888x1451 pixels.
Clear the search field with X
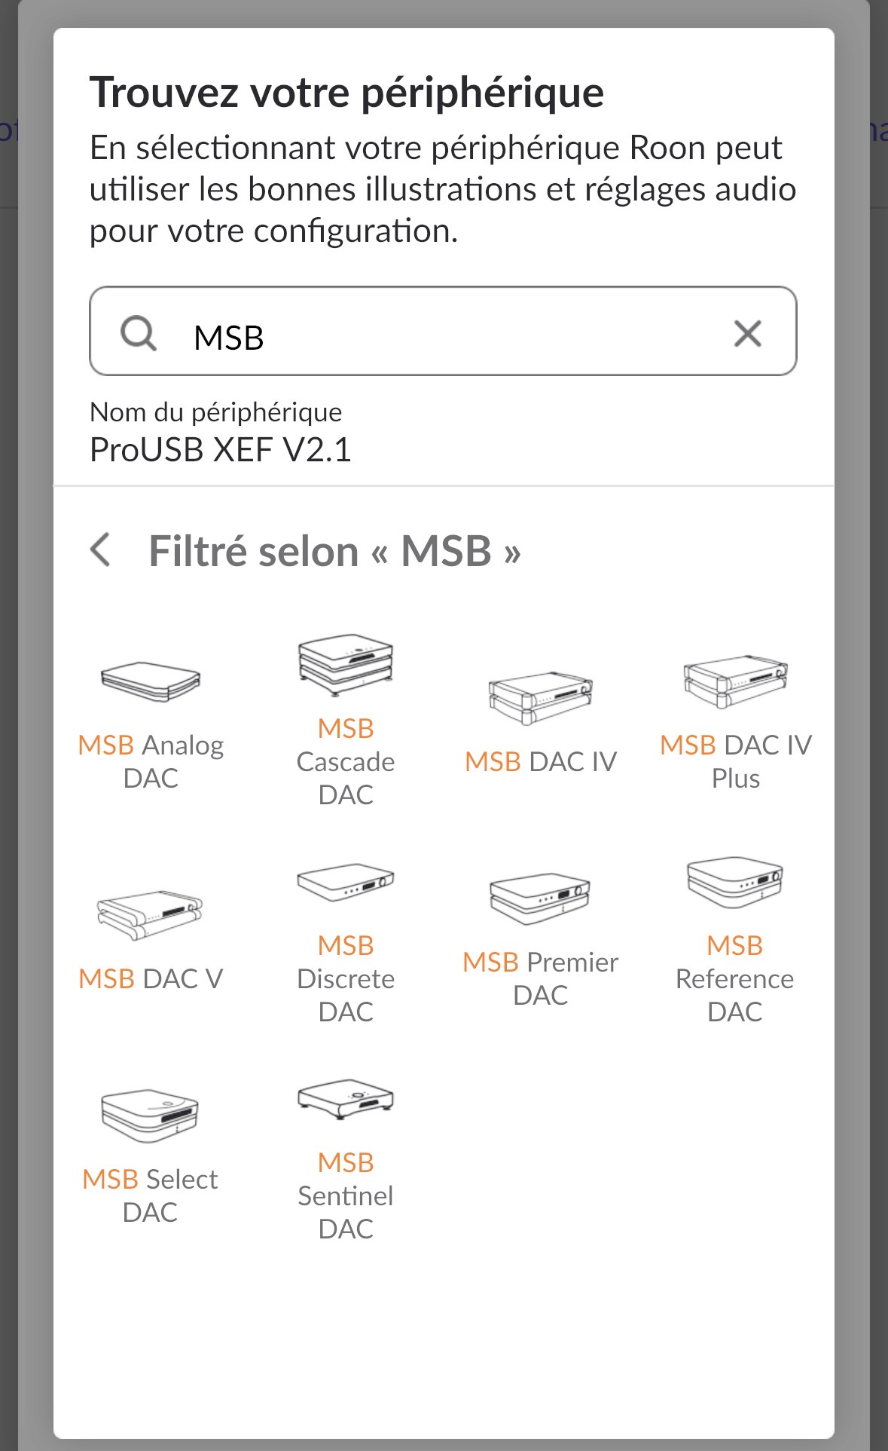[747, 333]
